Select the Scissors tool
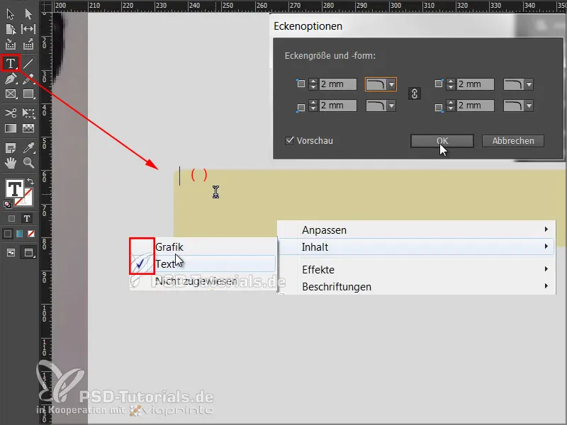 [11, 113]
